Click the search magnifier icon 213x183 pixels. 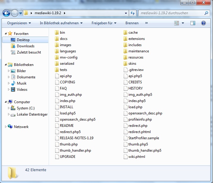point(206,13)
